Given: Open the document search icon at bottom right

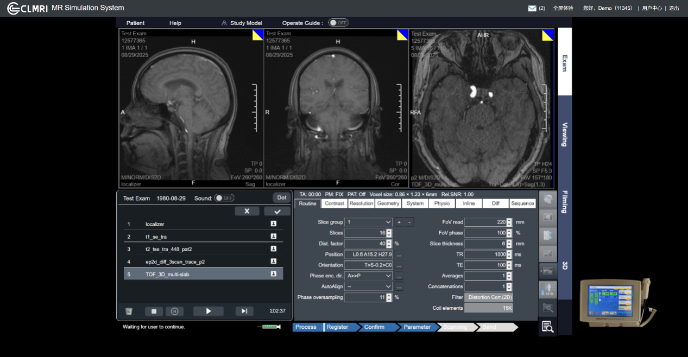Looking at the screenshot, I should click(548, 327).
